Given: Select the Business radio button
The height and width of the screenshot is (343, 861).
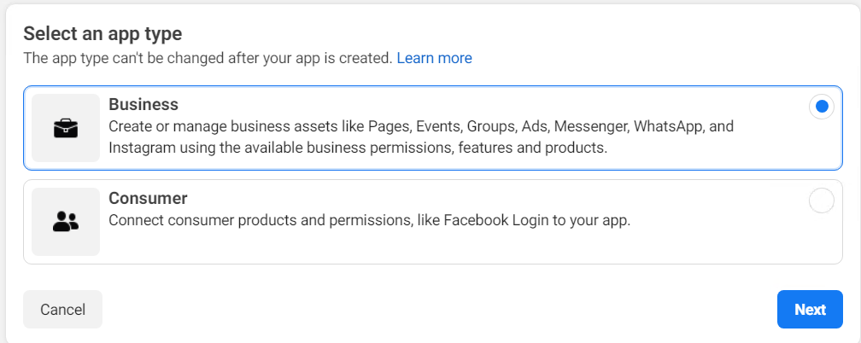Looking at the screenshot, I should (x=821, y=107).
